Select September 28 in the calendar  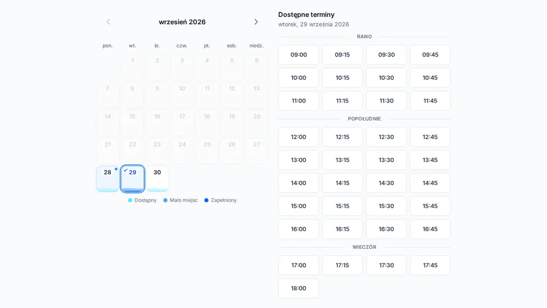(x=108, y=179)
